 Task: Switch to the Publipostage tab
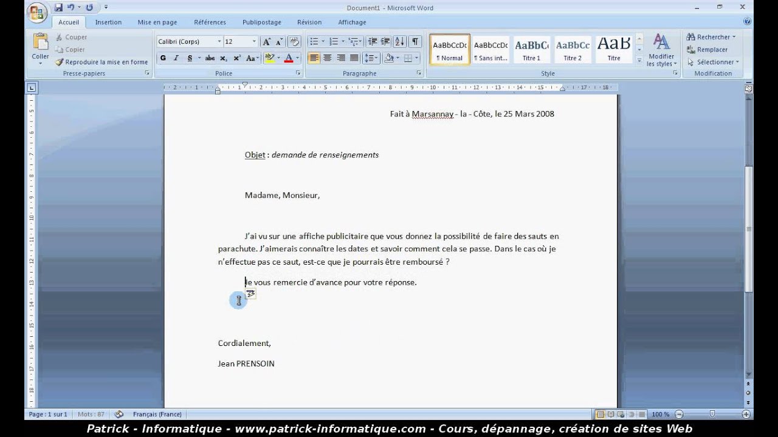tap(262, 22)
